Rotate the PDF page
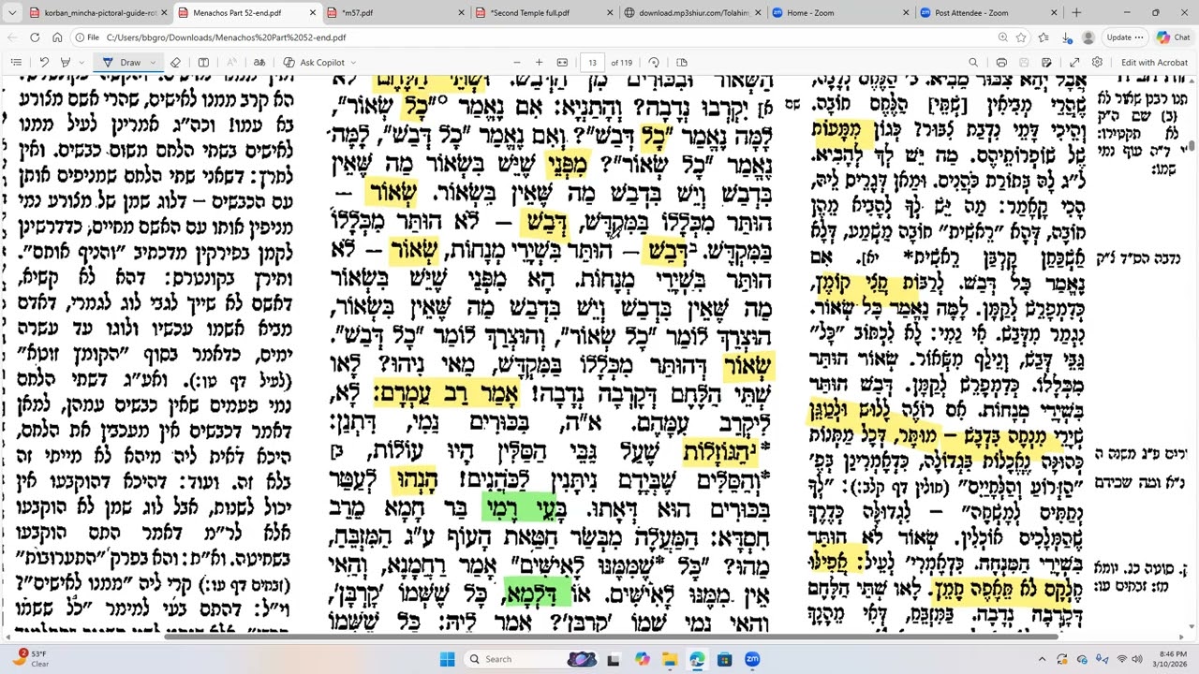The height and width of the screenshot is (674, 1199). (x=654, y=63)
